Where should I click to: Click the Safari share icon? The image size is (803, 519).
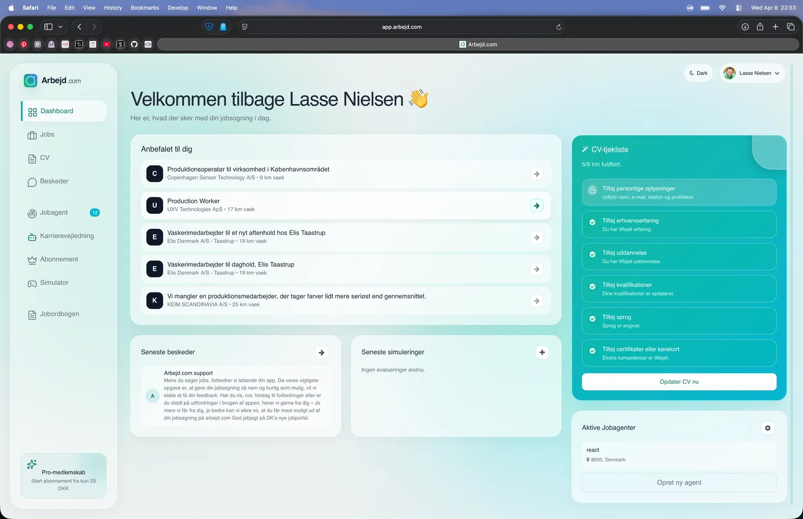pos(760,27)
